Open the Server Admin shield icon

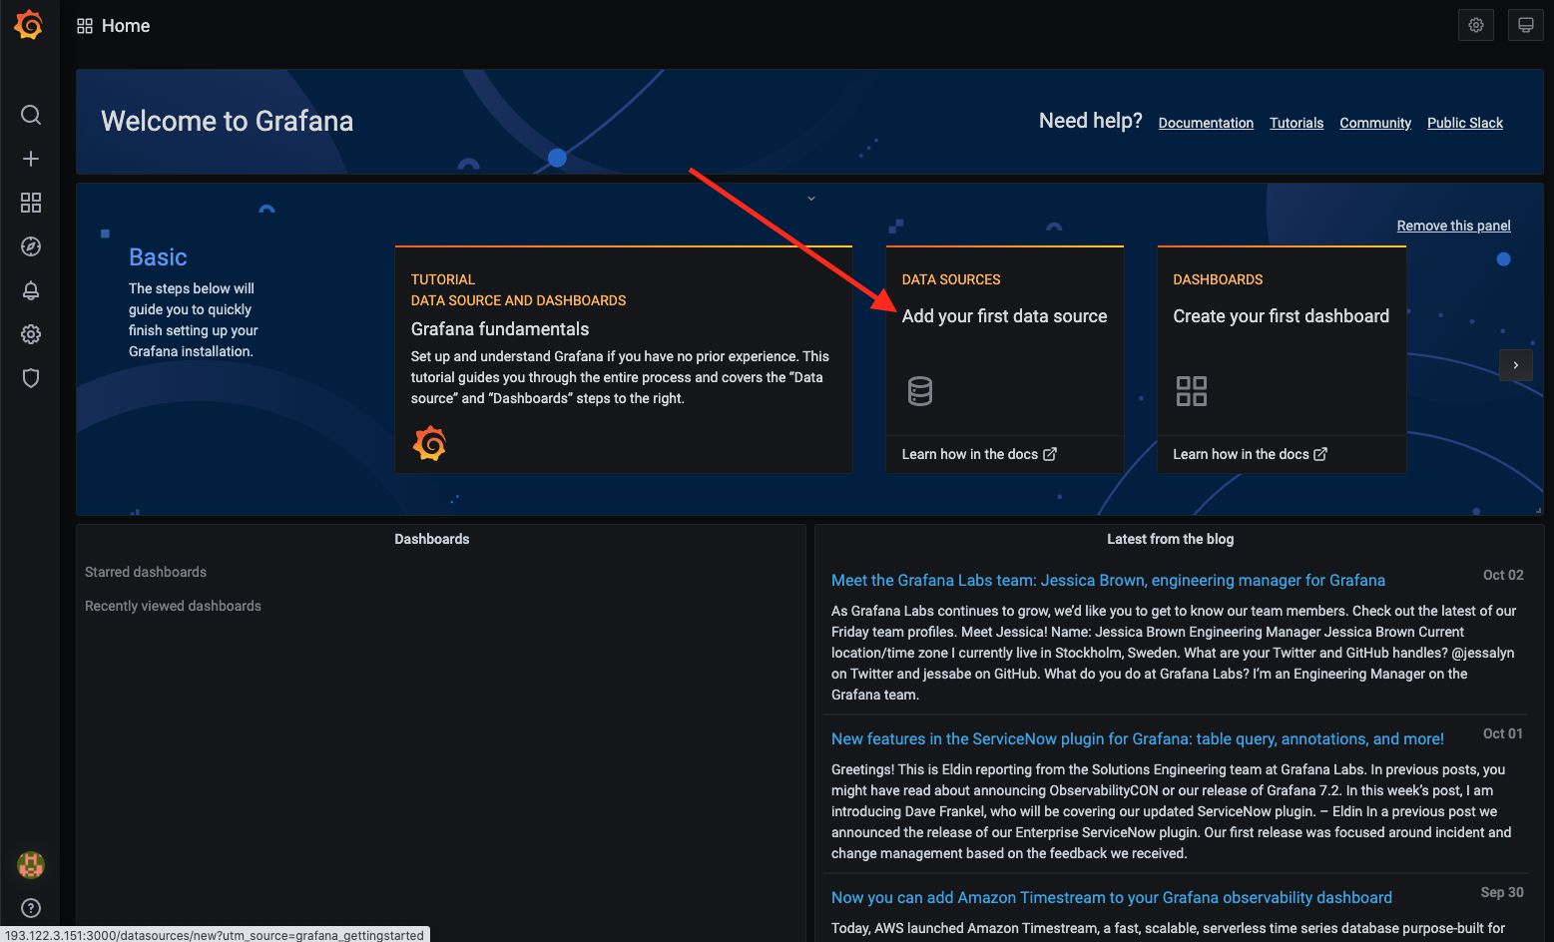pos(31,378)
